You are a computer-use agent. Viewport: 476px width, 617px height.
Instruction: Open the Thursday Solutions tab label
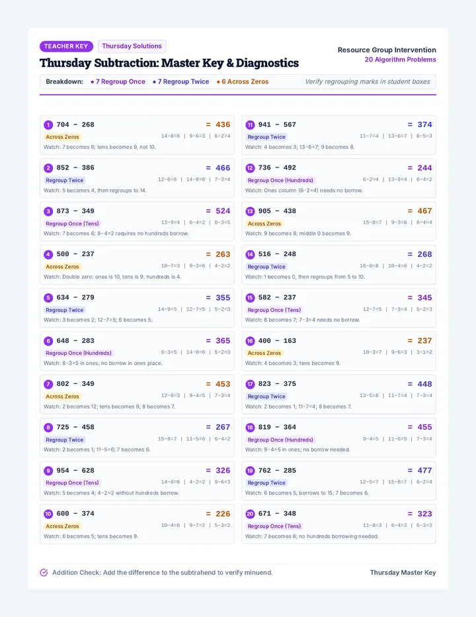click(x=132, y=46)
